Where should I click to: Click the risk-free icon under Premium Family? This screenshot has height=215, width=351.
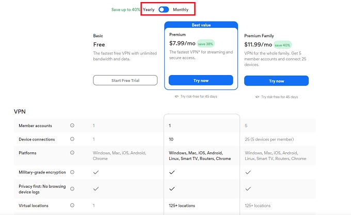[x=258, y=96]
